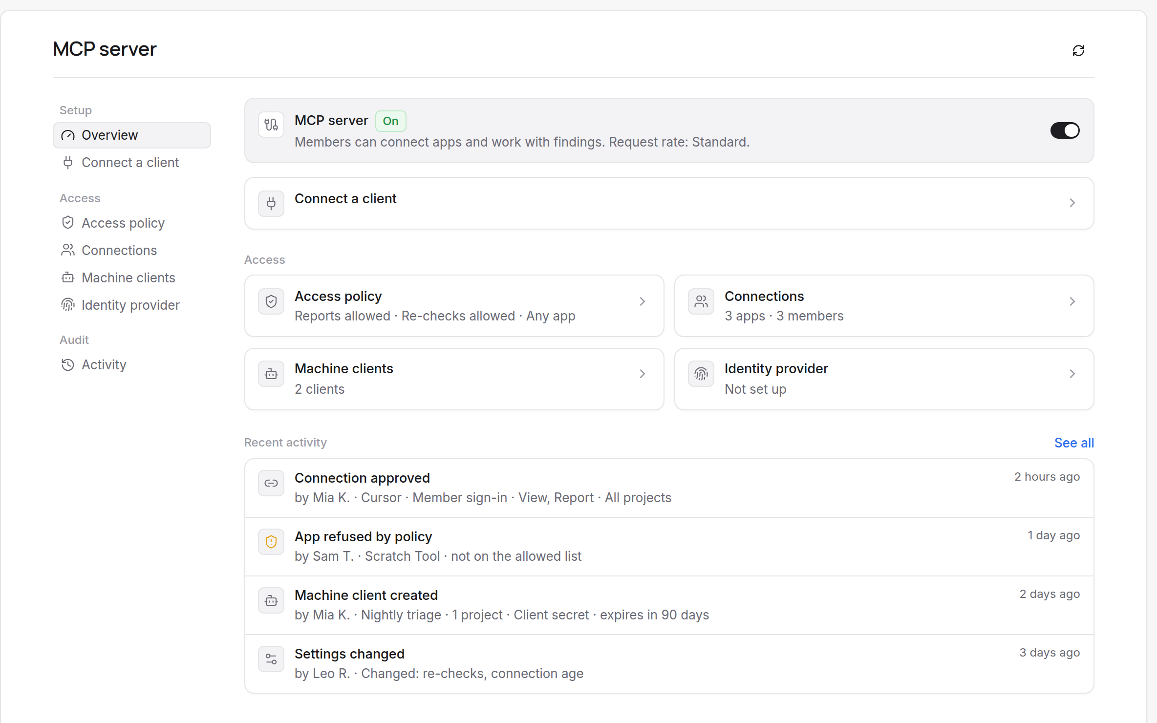Click the people icon on Connections card
The image size is (1157, 723).
coord(701,301)
